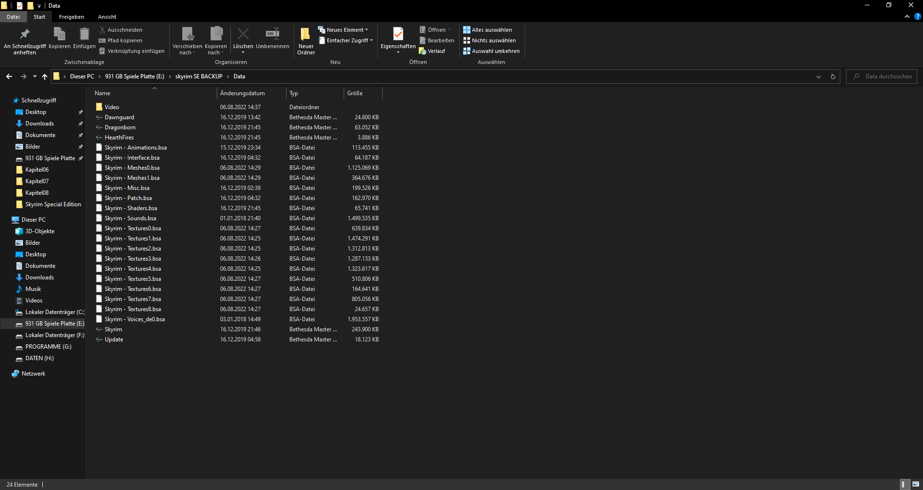Click 931 GB Spiele Platte (E:) breadcrumb
The height and width of the screenshot is (490, 923).
[135, 76]
